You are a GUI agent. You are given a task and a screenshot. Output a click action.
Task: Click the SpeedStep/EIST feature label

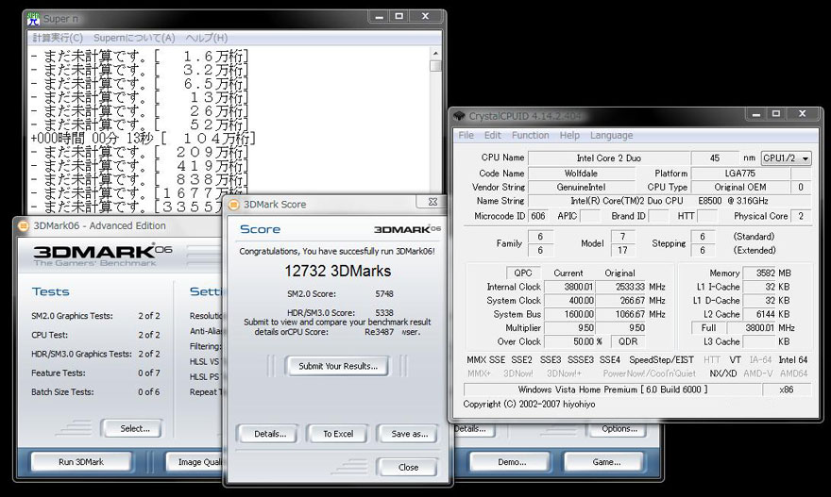(661, 360)
